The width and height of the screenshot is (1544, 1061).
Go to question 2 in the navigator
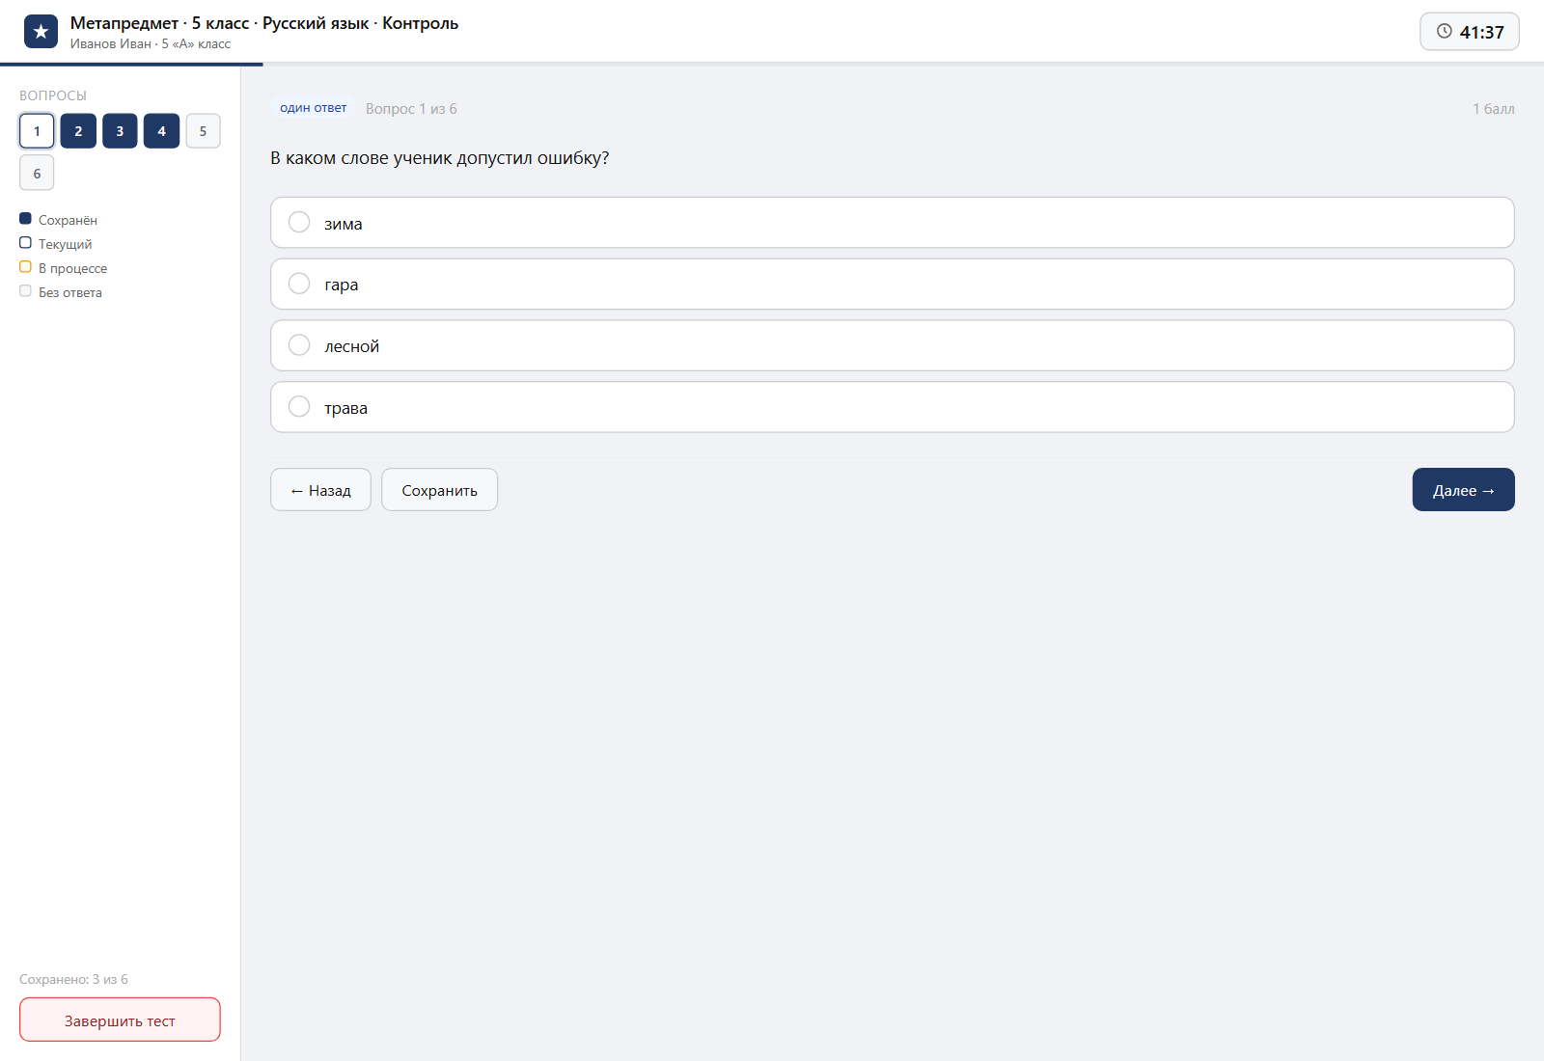click(x=78, y=131)
